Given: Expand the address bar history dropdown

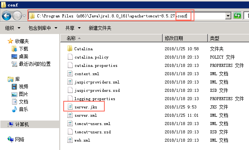Looking at the screenshot, I should pyautogui.click(x=228, y=16).
